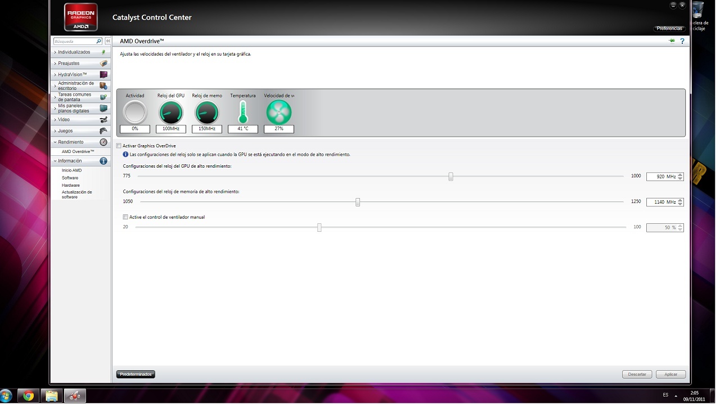
Task: Click the Reloj de memoria gauge
Action: click(x=207, y=112)
